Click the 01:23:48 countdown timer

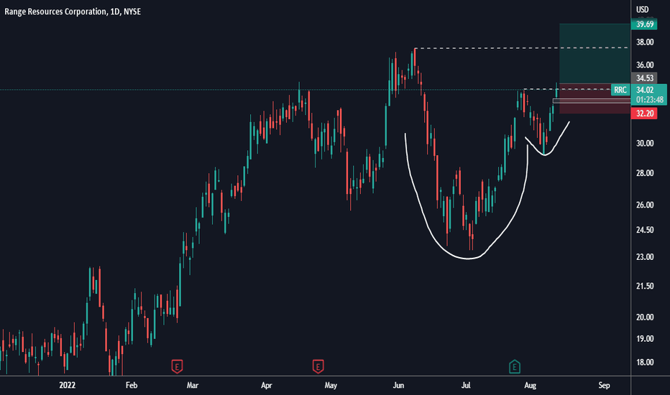pyautogui.click(x=649, y=100)
